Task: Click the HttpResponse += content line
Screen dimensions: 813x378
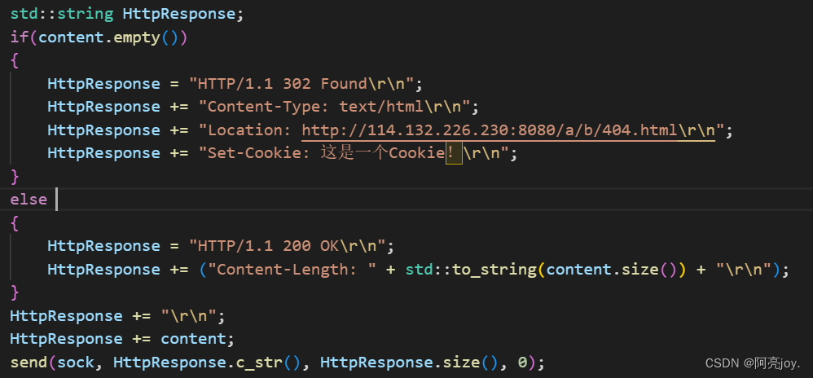Action: [x=122, y=339]
